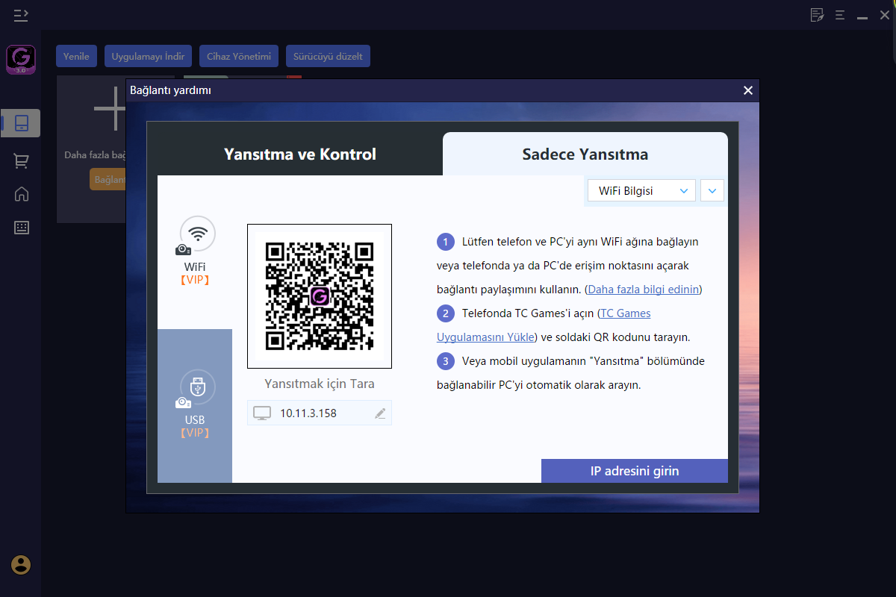Click the Yenile button
The width and height of the screenshot is (896, 597).
pyautogui.click(x=76, y=56)
